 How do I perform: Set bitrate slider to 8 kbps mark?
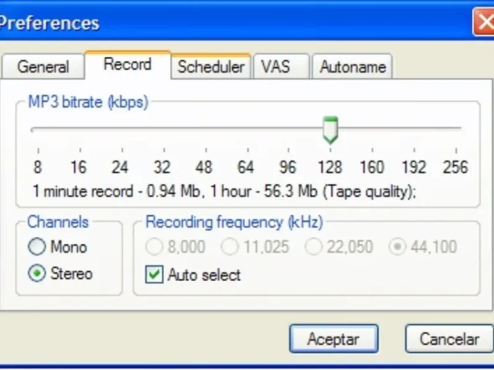pyautogui.click(x=38, y=129)
